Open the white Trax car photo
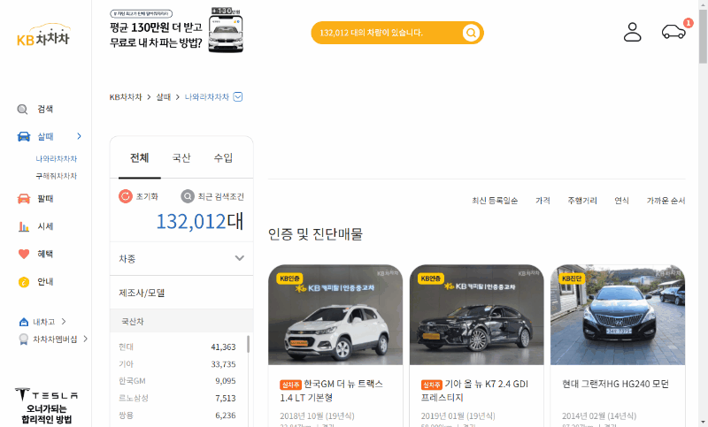Screen dimensions: 708x427 335,315
